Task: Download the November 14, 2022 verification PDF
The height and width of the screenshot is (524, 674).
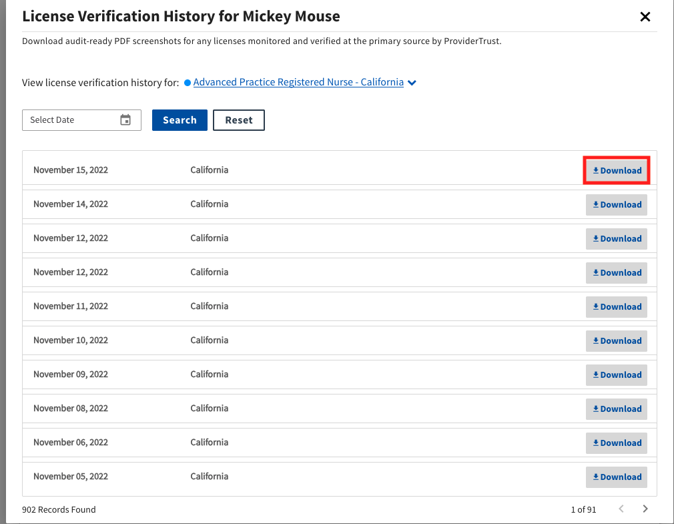Action: (x=617, y=205)
